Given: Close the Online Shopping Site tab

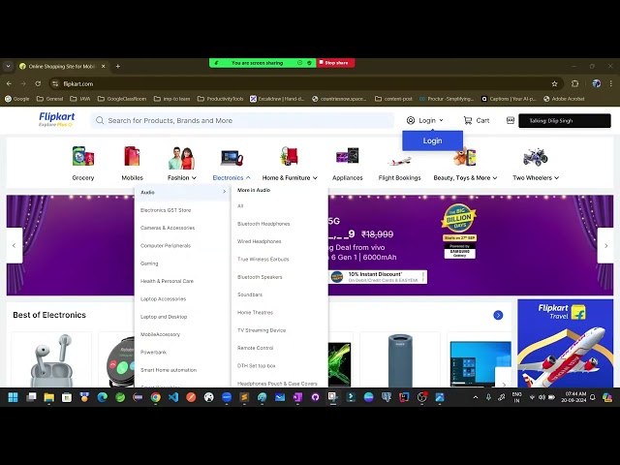Looking at the screenshot, I should click(104, 67).
